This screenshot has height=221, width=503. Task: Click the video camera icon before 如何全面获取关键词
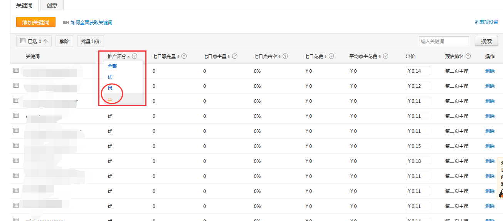[x=66, y=23]
